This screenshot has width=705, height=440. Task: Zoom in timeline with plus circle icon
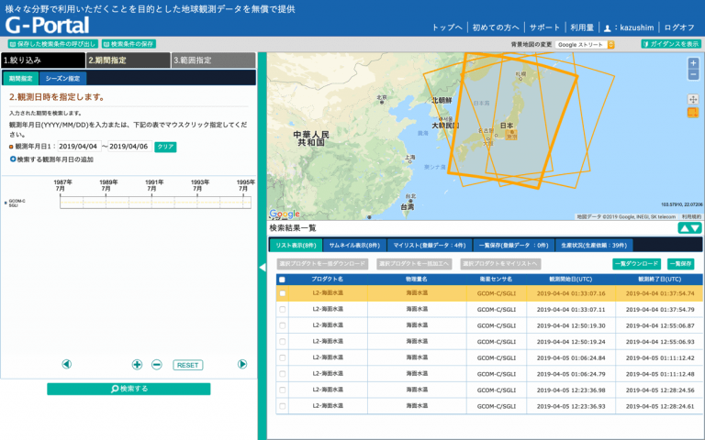pos(137,364)
